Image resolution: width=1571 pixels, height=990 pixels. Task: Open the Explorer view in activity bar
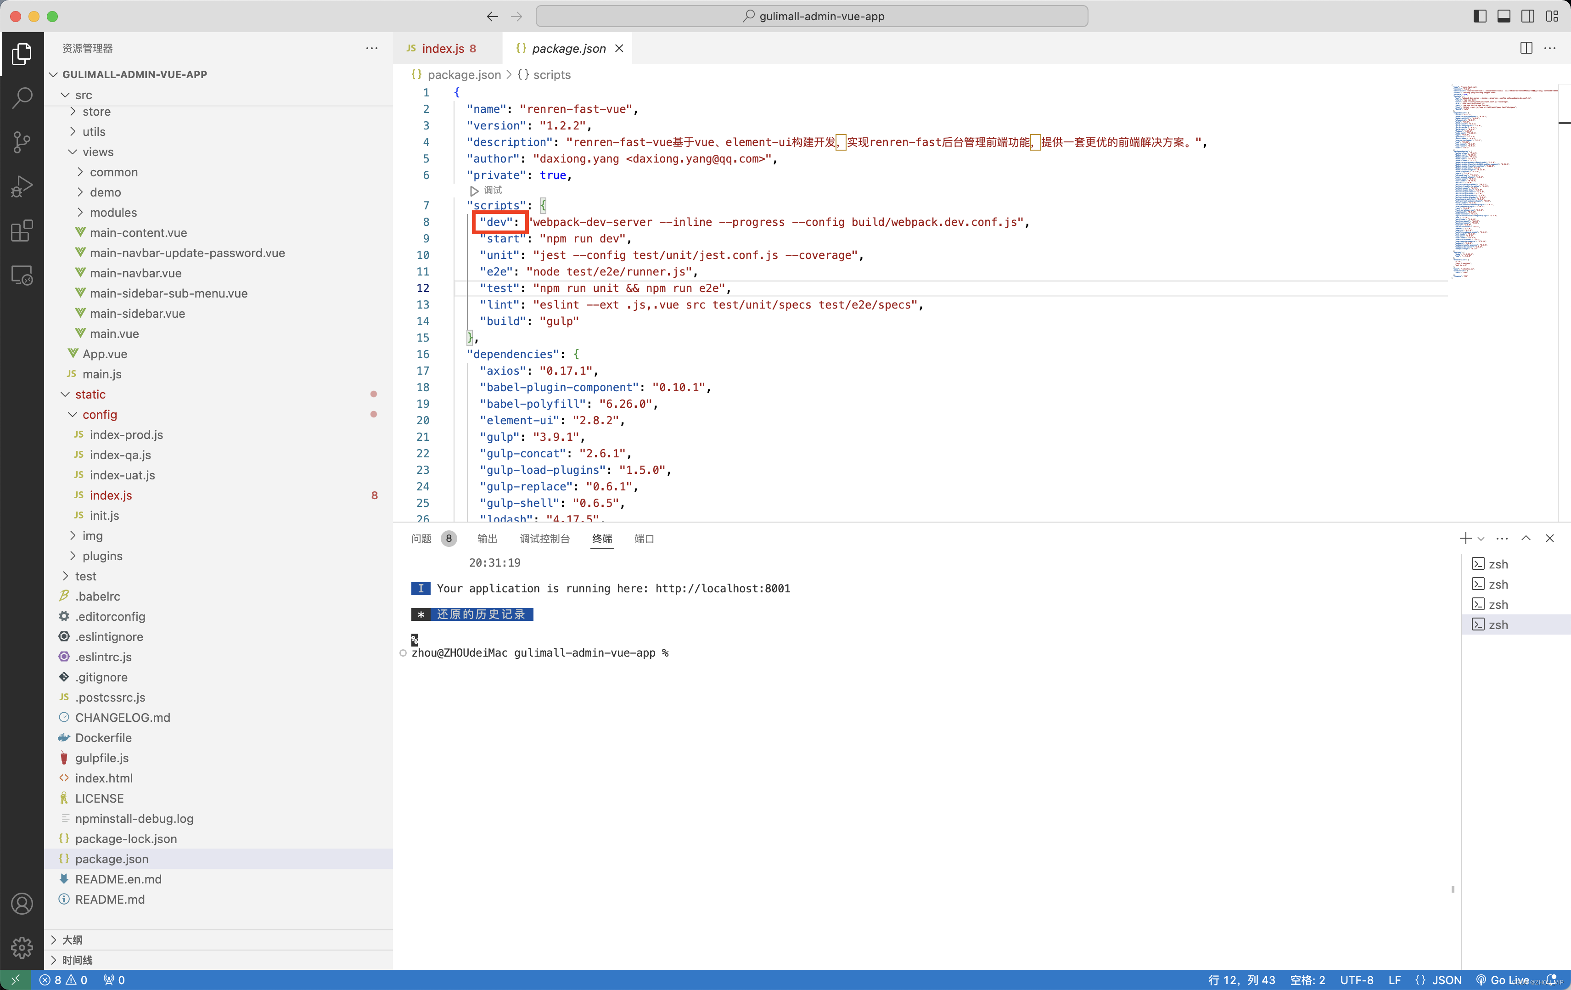(22, 54)
